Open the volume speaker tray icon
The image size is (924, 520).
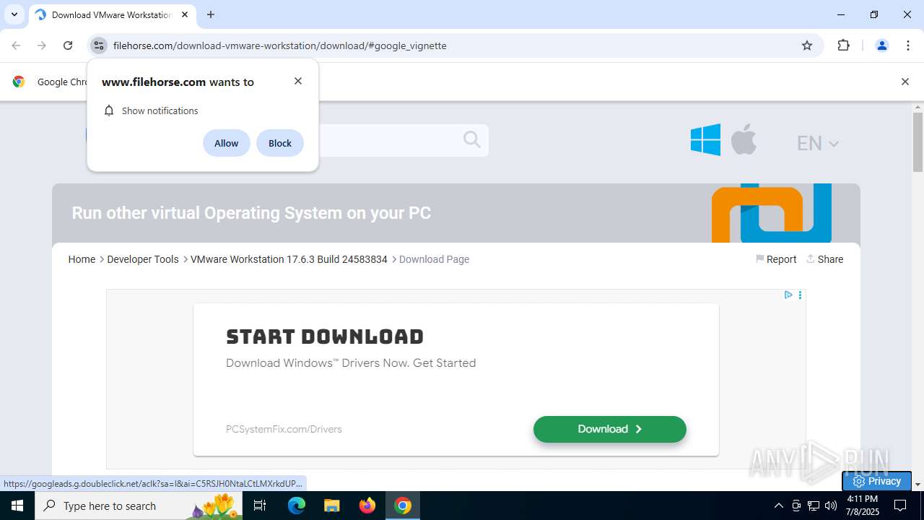pyautogui.click(x=831, y=506)
